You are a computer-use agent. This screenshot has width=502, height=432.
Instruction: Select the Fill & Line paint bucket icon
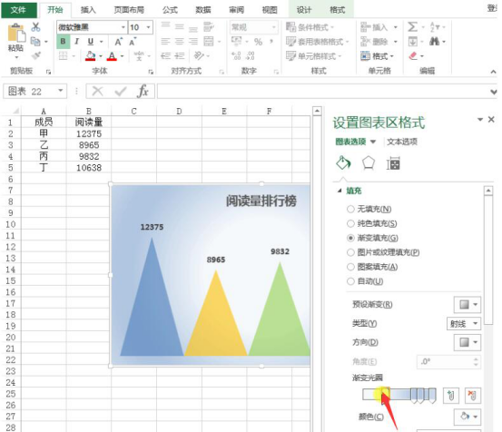(x=343, y=163)
